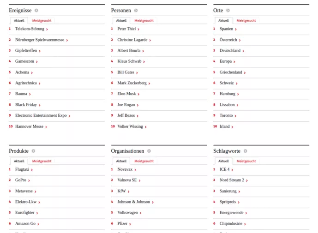
Task: Click the arrow icon next to Orte
Action: [228, 11]
